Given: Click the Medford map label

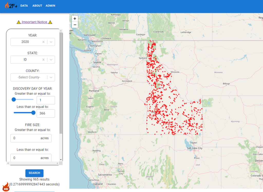Looking at the screenshot, I should (92, 132).
